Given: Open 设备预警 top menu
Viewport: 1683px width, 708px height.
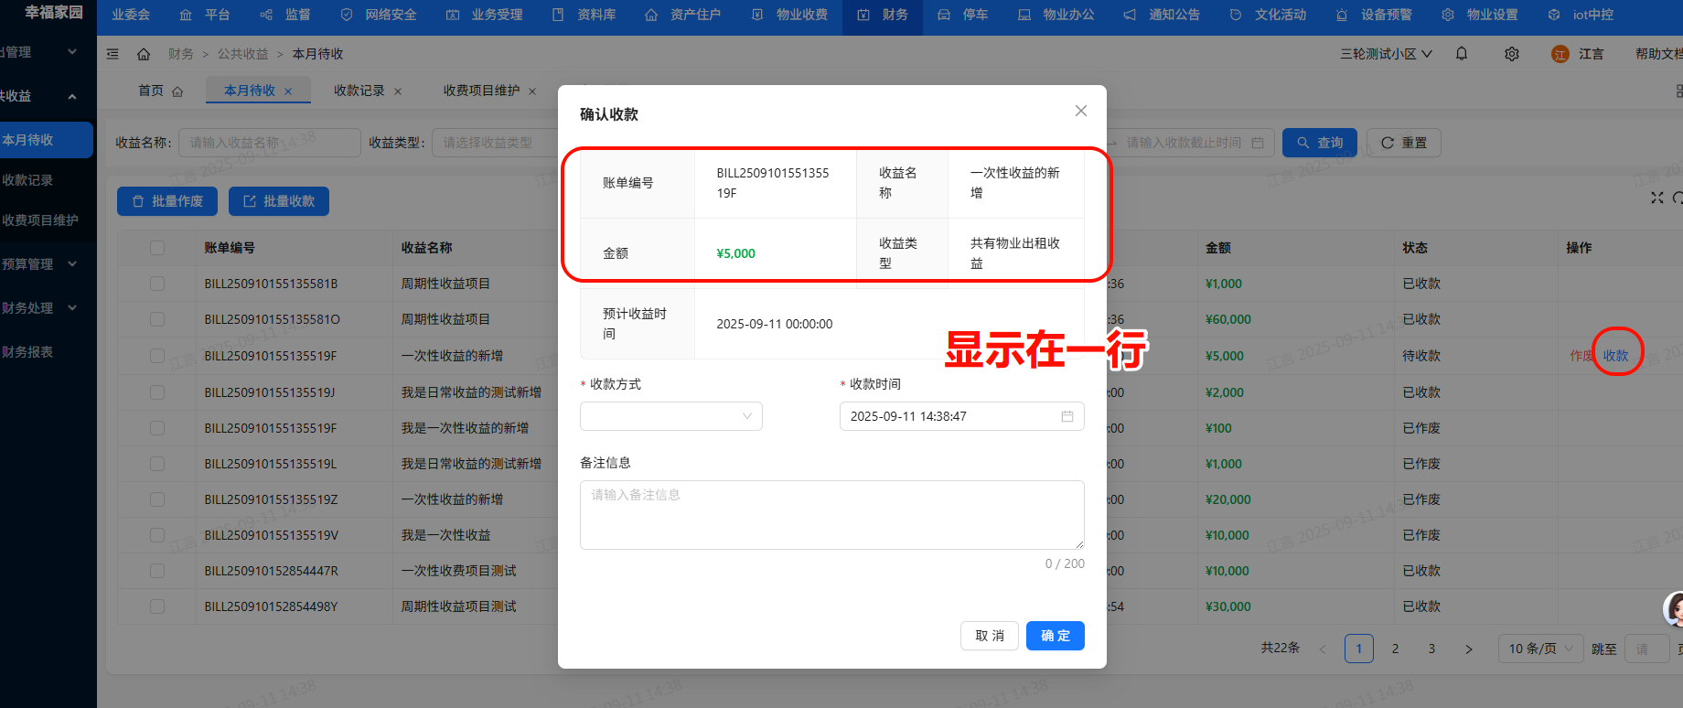Looking at the screenshot, I should pos(1375,15).
